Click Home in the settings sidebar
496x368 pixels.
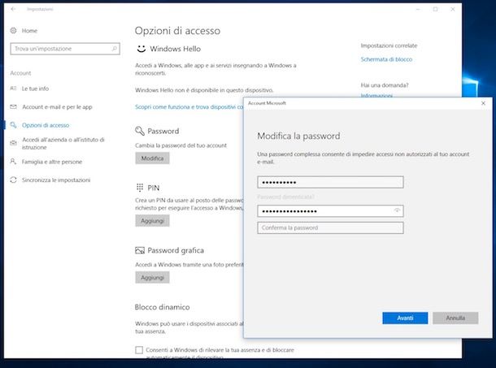tap(29, 31)
